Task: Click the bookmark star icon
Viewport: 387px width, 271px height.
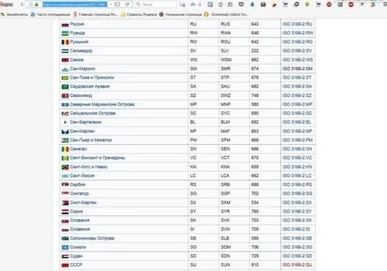Action: pos(220,4)
